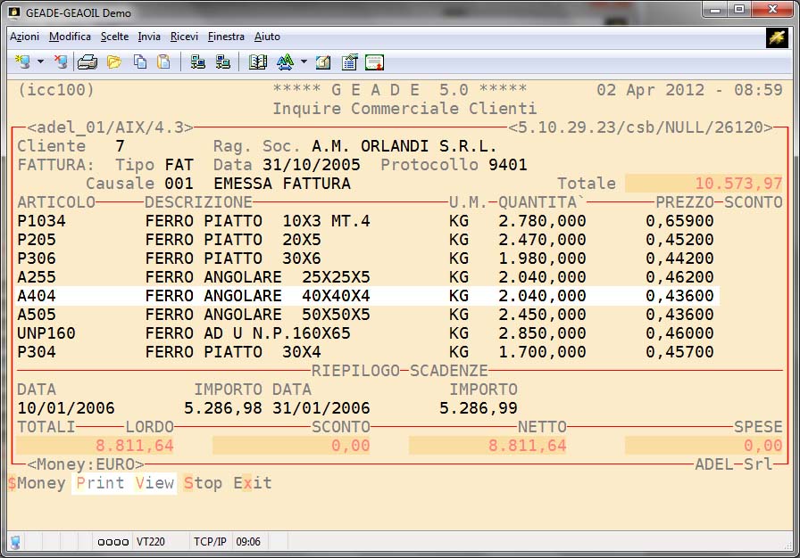Image resolution: width=800 pixels, height=558 pixels.
Task: Open the Finestra menu
Action: click(x=226, y=37)
